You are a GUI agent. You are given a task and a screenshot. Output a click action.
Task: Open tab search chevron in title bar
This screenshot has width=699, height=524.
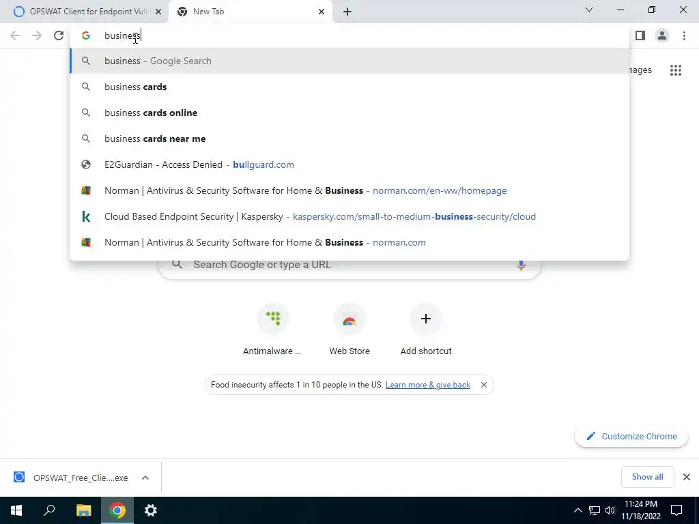pyautogui.click(x=589, y=10)
